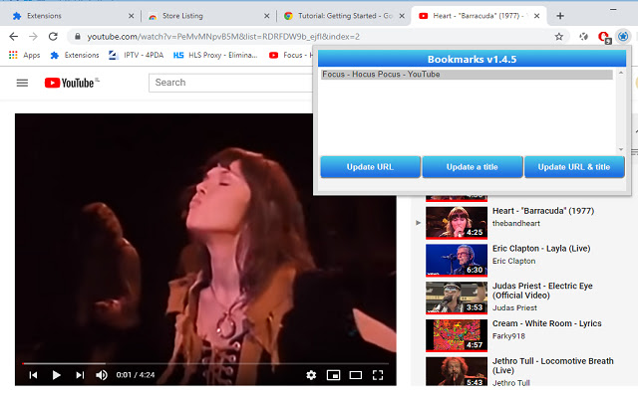Click the Farky918 channel name
The image size is (638, 398).
[508, 336]
